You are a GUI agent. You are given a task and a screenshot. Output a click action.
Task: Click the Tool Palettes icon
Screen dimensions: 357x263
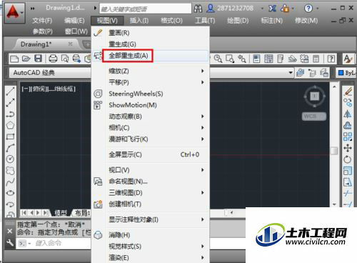tap(281, 59)
